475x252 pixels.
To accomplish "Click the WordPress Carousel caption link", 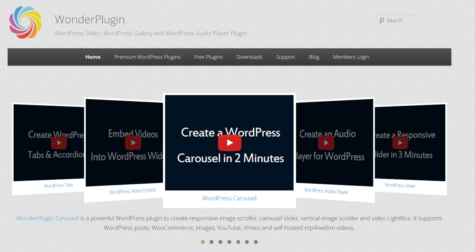I will 229,198.
